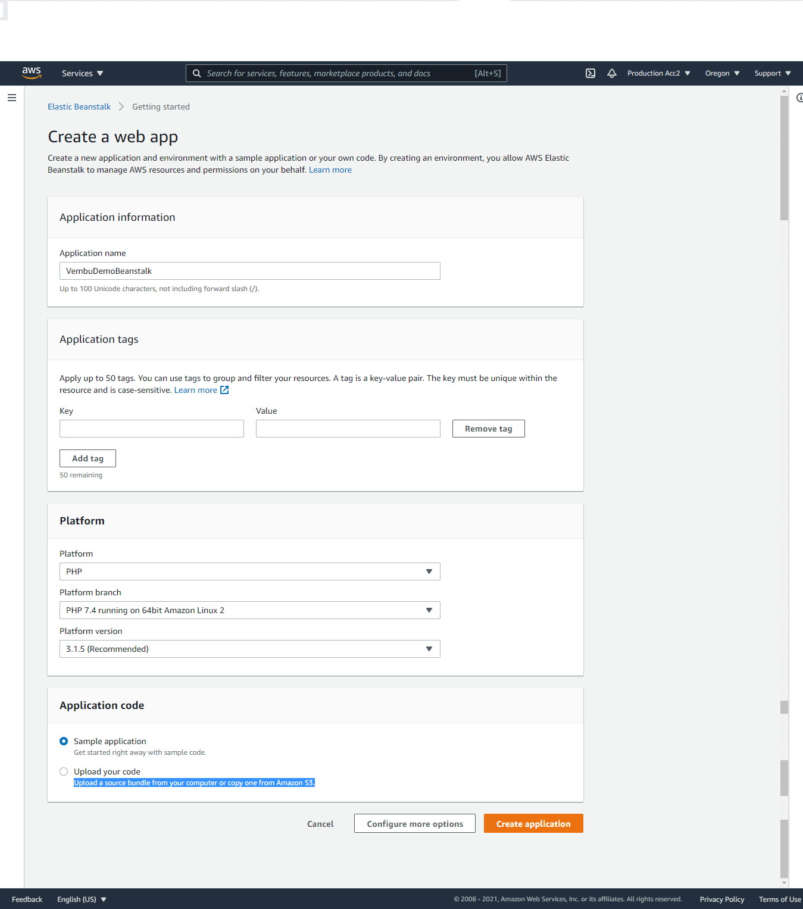
Task: Click 'Get started right away with sample code' text
Action: (140, 752)
